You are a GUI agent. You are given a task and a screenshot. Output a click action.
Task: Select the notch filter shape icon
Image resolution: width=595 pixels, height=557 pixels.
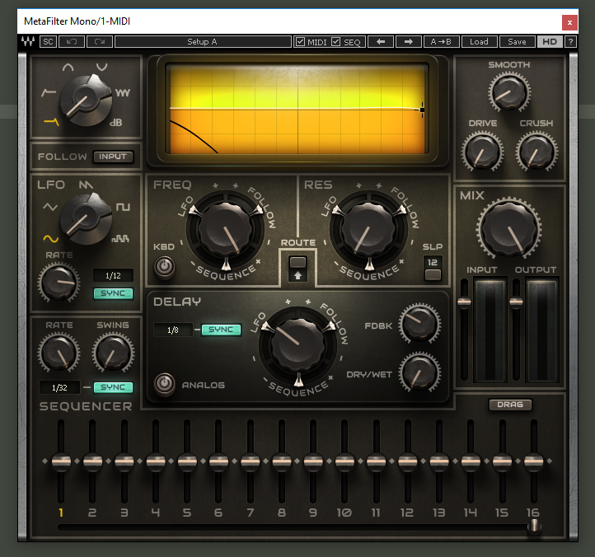(x=101, y=68)
